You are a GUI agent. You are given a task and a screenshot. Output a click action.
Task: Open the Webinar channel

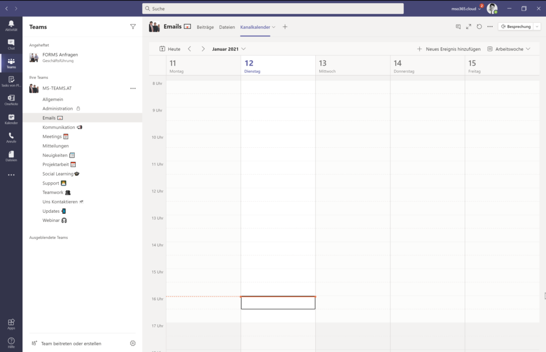82,220
